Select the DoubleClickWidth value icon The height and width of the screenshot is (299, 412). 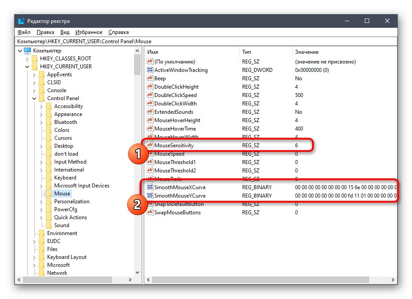150,104
